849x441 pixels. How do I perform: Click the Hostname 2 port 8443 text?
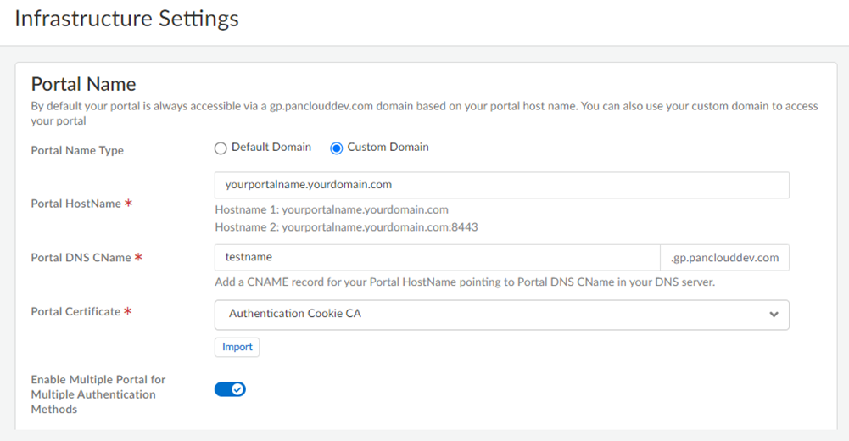[x=346, y=227]
